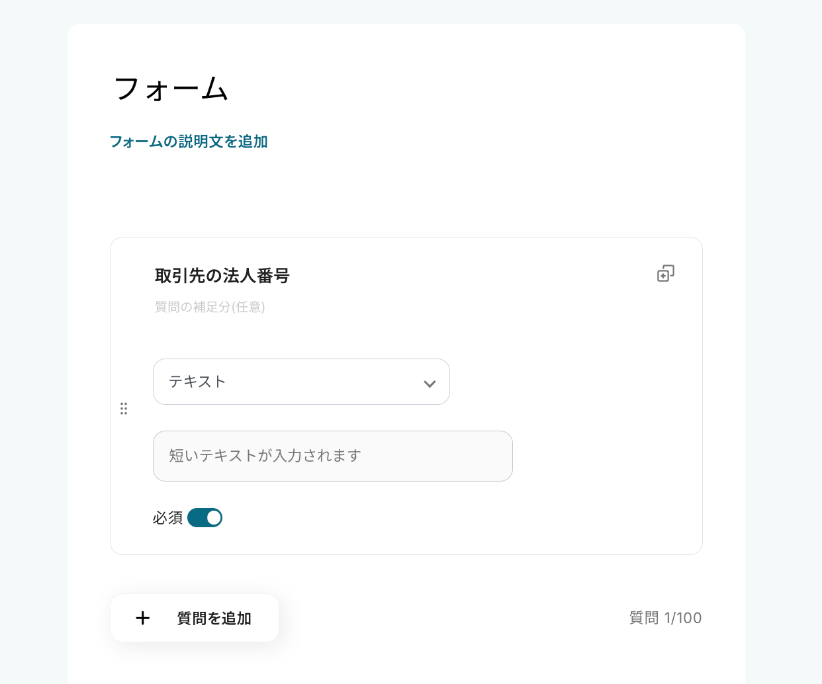Click the white knob of 必須 switch

[214, 518]
